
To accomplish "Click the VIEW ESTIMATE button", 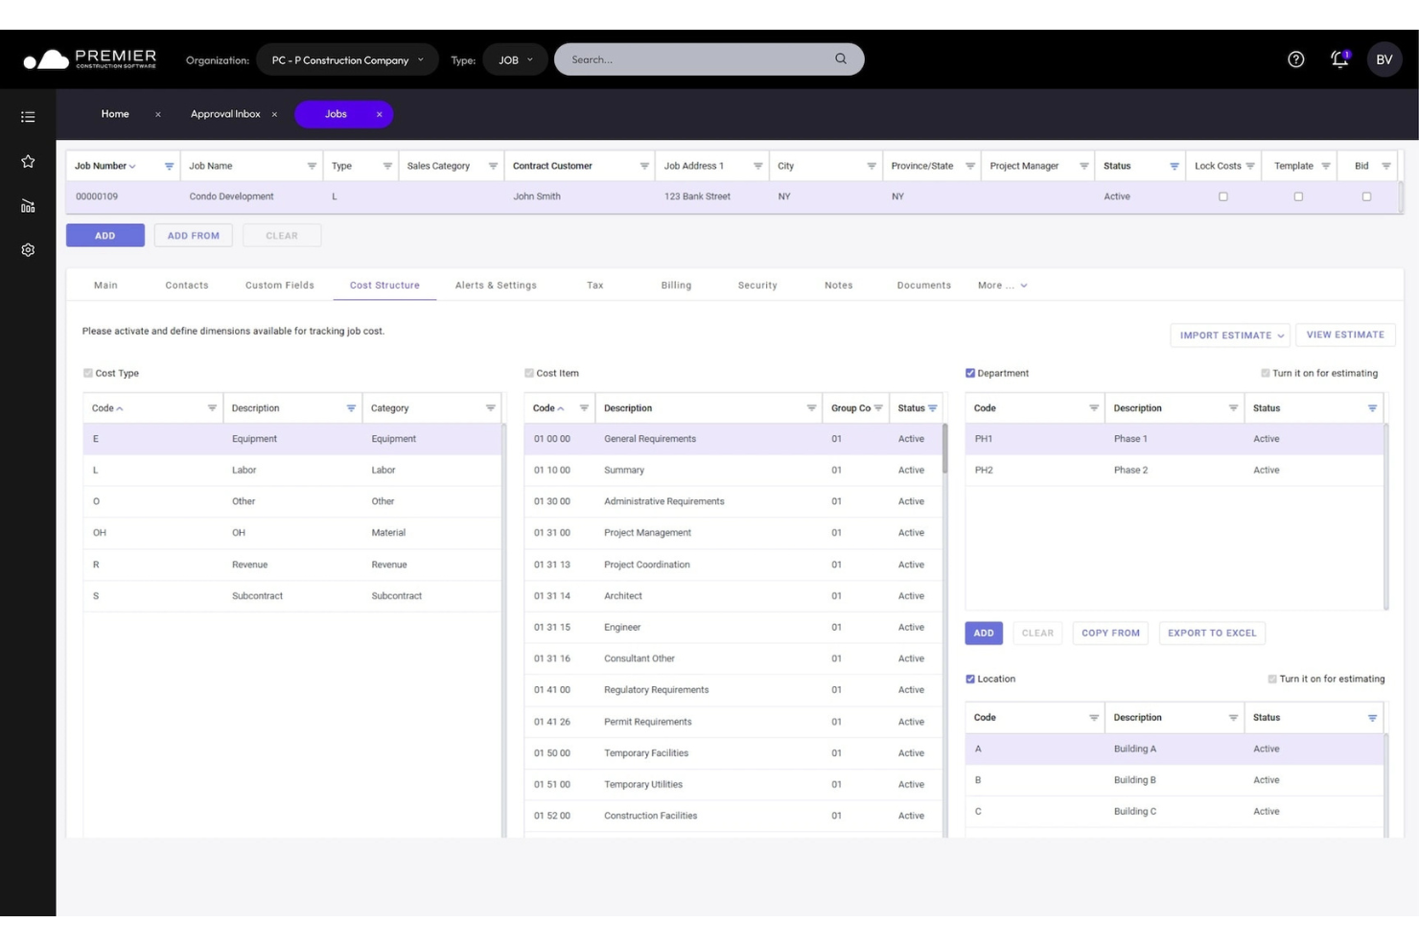I will [1345, 335].
